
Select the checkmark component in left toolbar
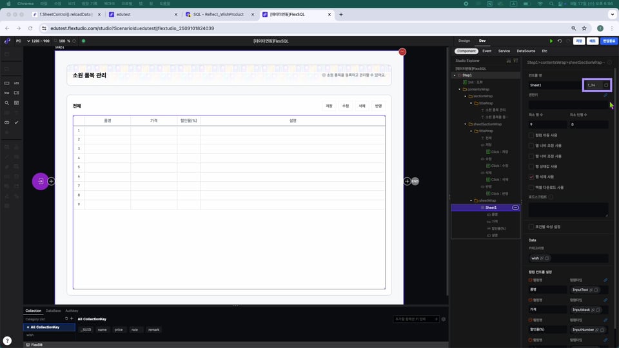[17, 122]
